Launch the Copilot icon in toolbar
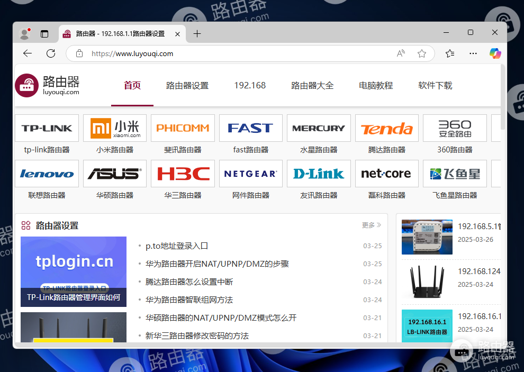The height and width of the screenshot is (372, 524). click(495, 53)
